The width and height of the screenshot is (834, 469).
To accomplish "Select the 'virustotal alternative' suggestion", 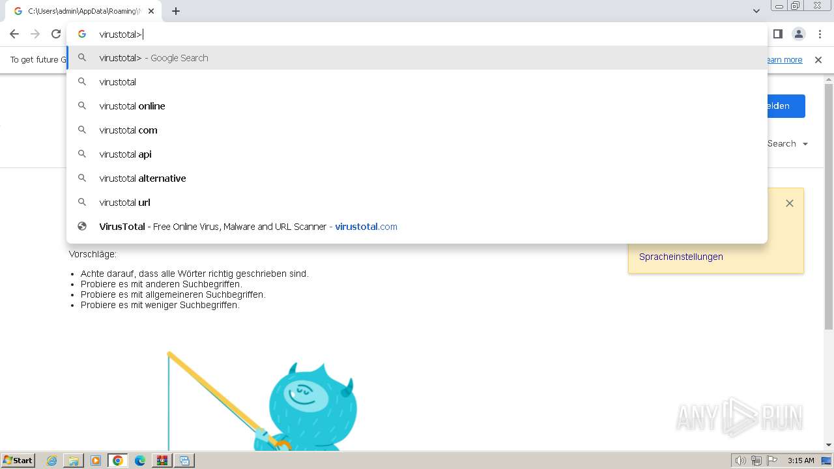I will coord(417,178).
